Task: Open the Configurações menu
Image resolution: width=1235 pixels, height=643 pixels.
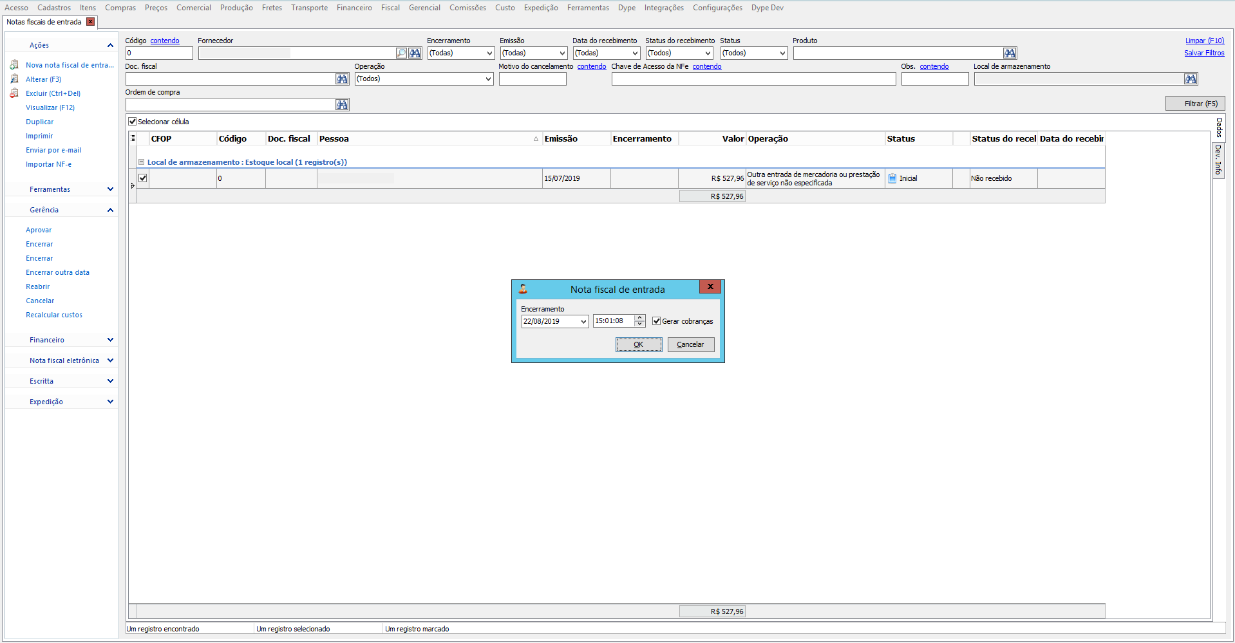Action: 717,8
